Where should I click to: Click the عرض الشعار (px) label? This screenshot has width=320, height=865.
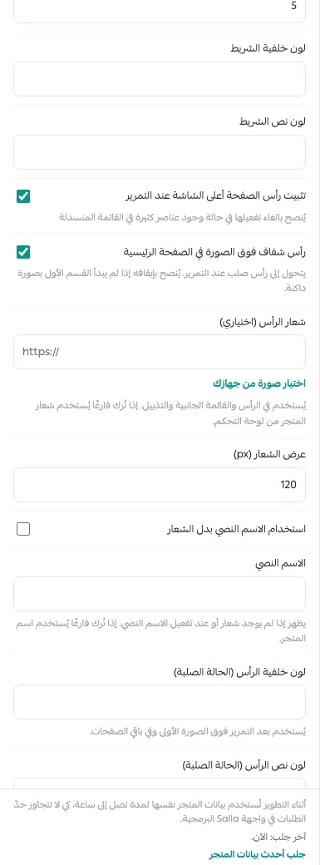(x=274, y=457)
